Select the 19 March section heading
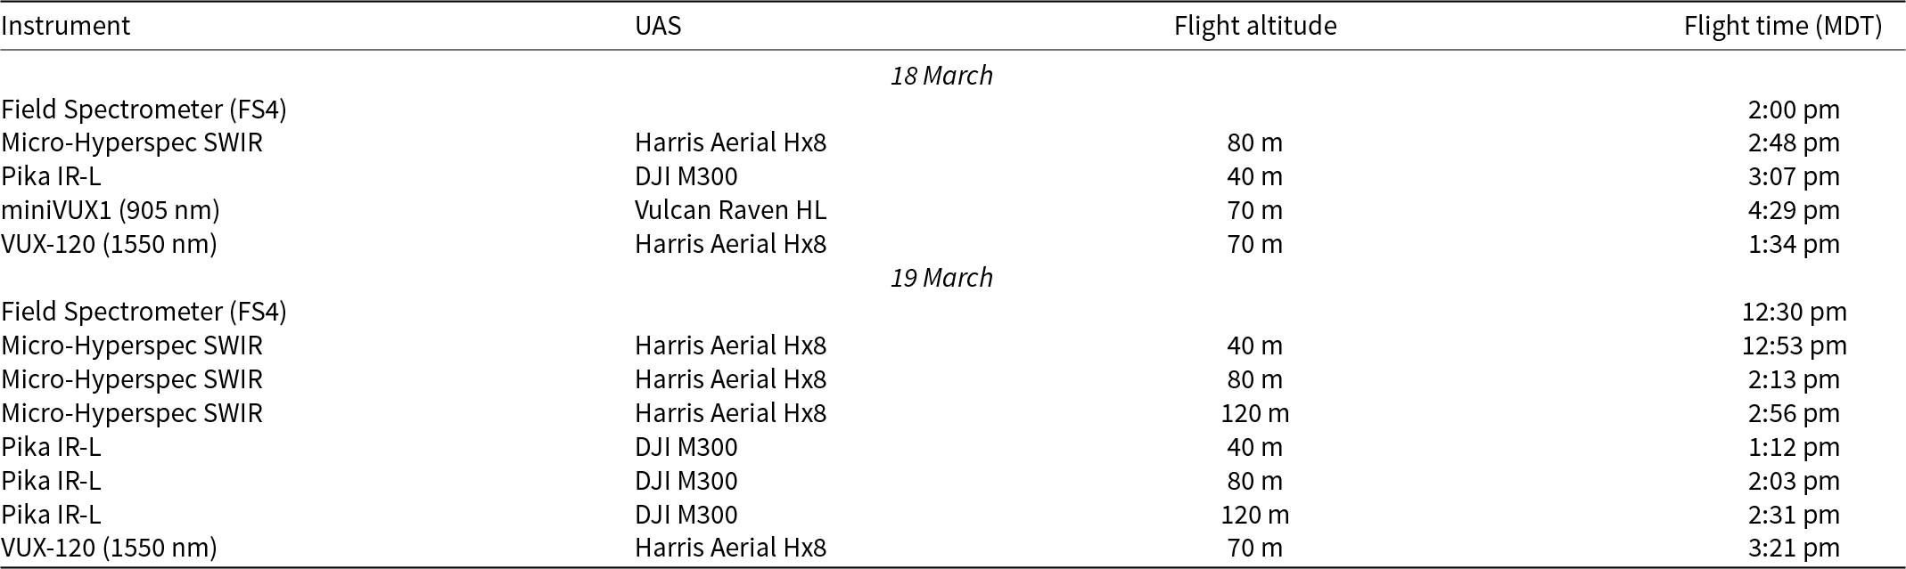Image resolution: width=1906 pixels, height=569 pixels. (x=941, y=278)
